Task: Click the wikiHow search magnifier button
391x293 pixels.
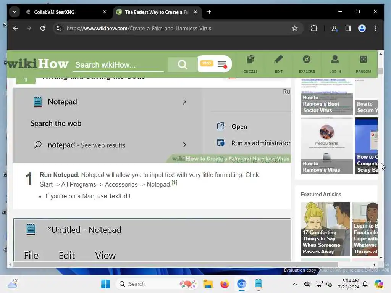Action: 183,64
